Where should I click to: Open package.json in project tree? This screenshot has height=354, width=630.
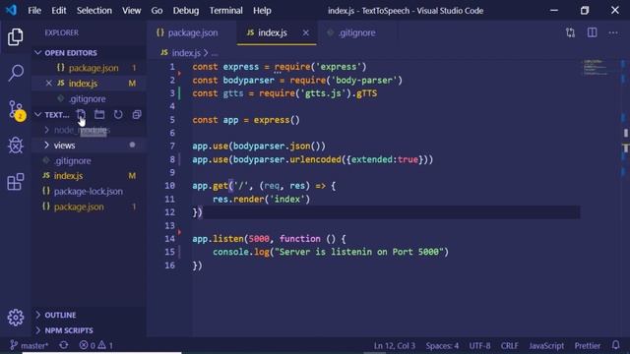[x=89, y=206]
